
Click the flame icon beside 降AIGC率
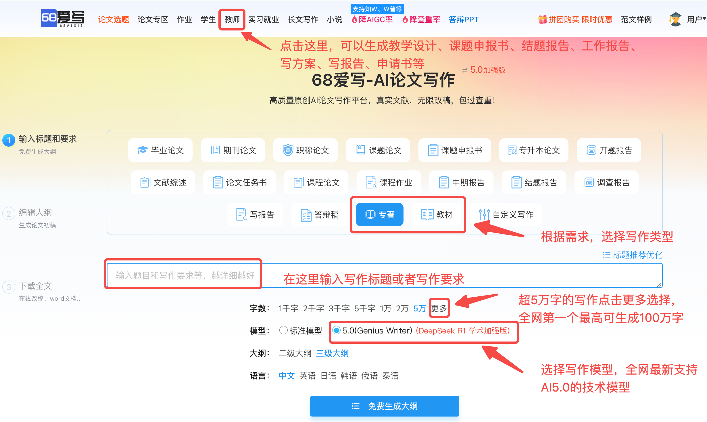coord(355,19)
